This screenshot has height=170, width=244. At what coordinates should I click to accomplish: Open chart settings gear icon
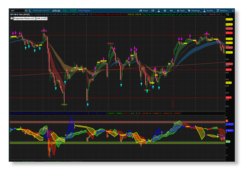pyautogui.click(x=165, y=10)
